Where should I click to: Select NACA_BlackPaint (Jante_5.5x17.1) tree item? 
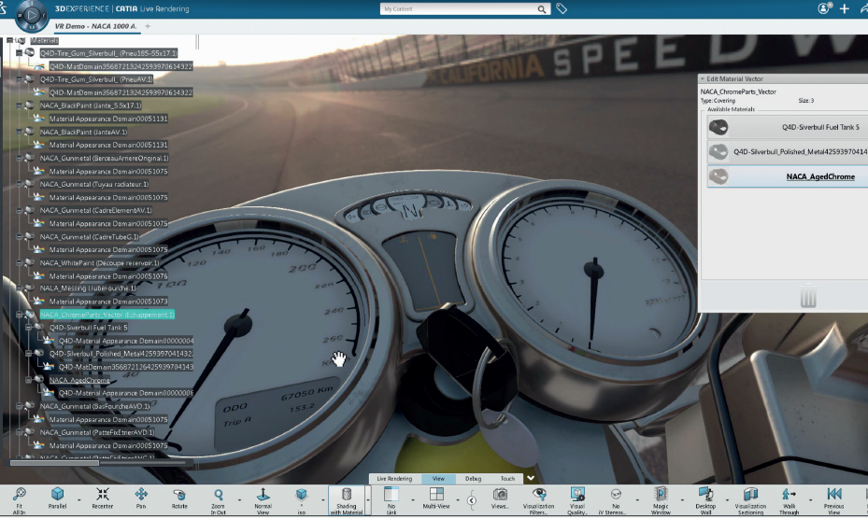(91, 105)
